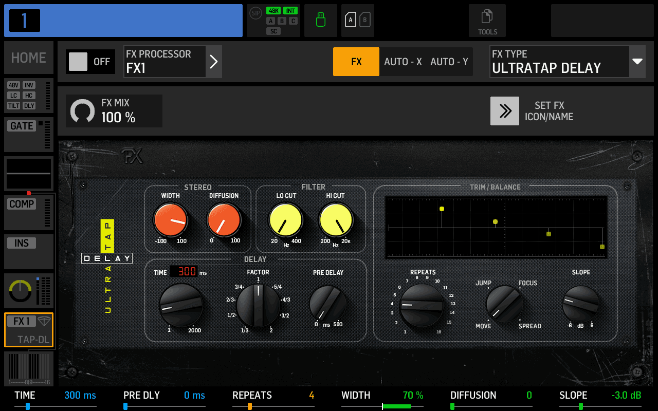Image resolution: width=658 pixels, height=411 pixels.
Task: Click the REPEATS knob
Action: click(x=422, y=306)
